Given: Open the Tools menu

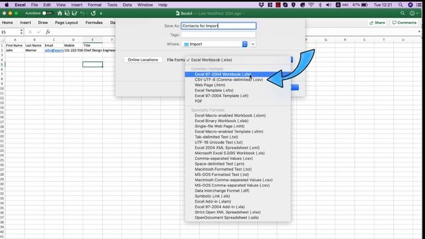Looking at the screenshot, I should coord(112,5).
